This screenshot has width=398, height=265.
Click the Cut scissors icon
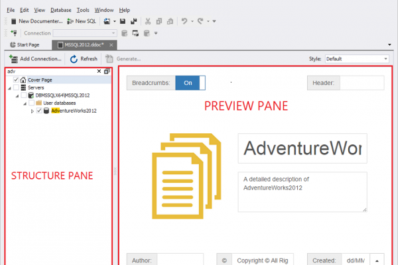pyautogui.click(x=148, y=21)
